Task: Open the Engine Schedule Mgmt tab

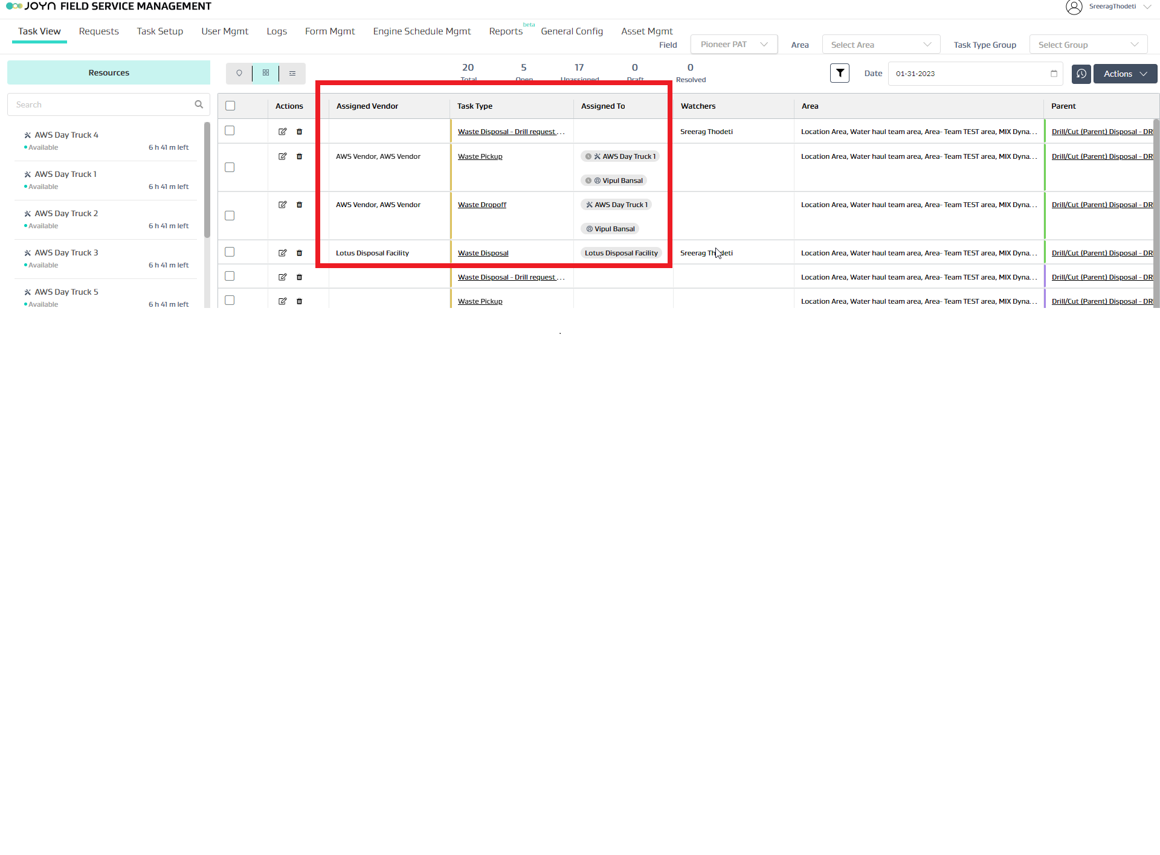Action: point(422,31)
